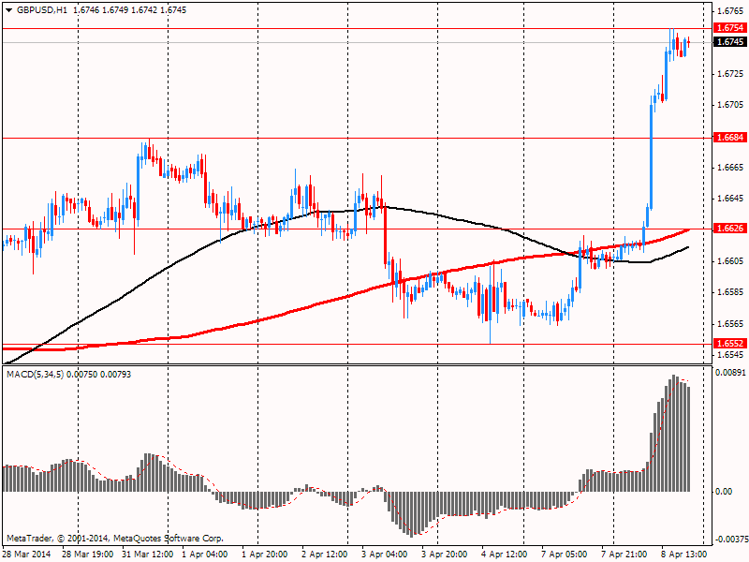This screenshot has height=562, width=749.
Task: Click the 1.6645 price scale value
Action: [x=730, y=199]
